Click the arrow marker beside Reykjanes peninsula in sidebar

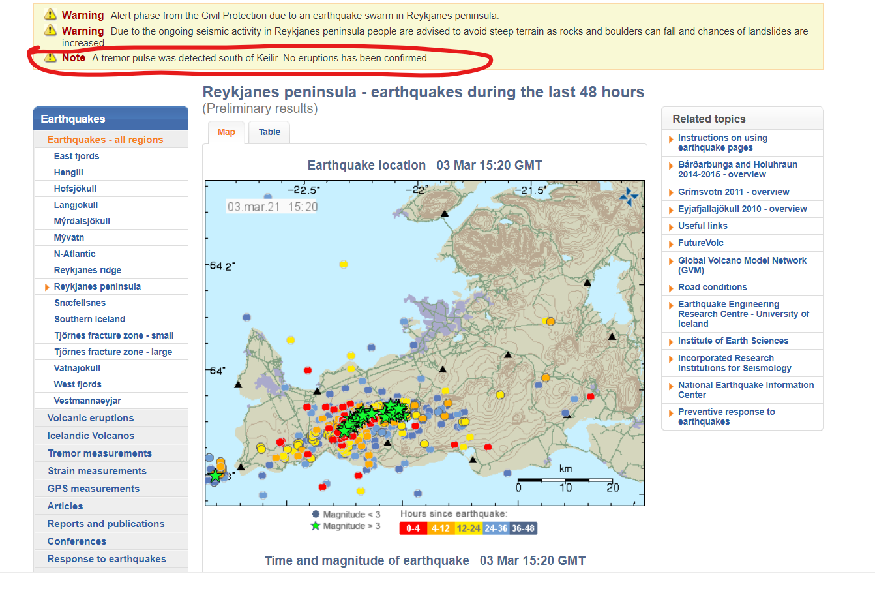pos(47,287)
